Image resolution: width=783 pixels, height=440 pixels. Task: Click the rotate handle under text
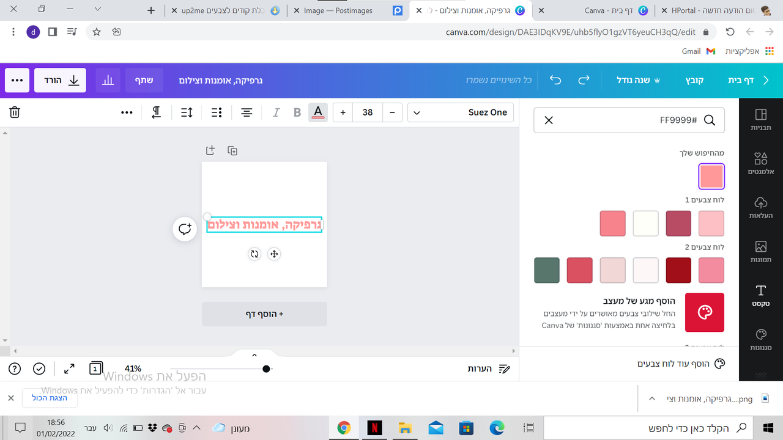click(254, 254)
